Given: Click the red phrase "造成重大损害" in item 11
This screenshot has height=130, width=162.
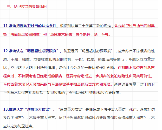Looking at the screenshot, I should click(61, 34).
